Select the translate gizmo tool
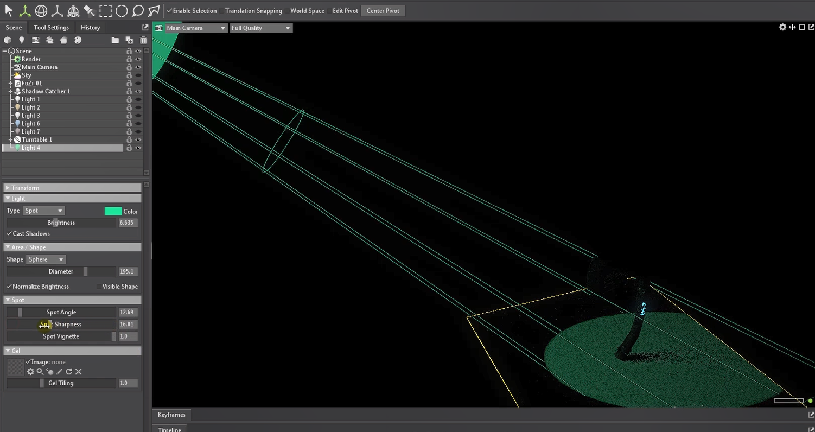Screen dimensions: 815x432 pos(25,11)
